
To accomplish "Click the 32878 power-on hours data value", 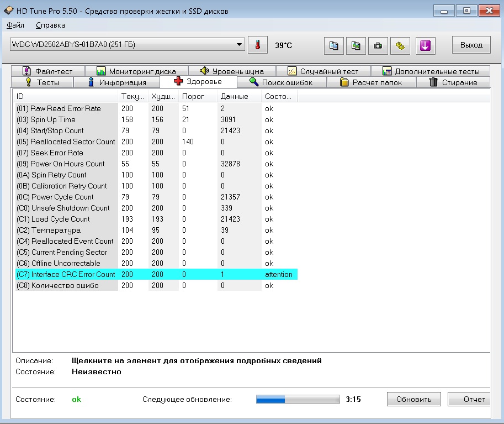I will 230,164.
